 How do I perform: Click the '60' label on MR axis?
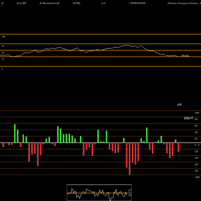tap(196, 126)
